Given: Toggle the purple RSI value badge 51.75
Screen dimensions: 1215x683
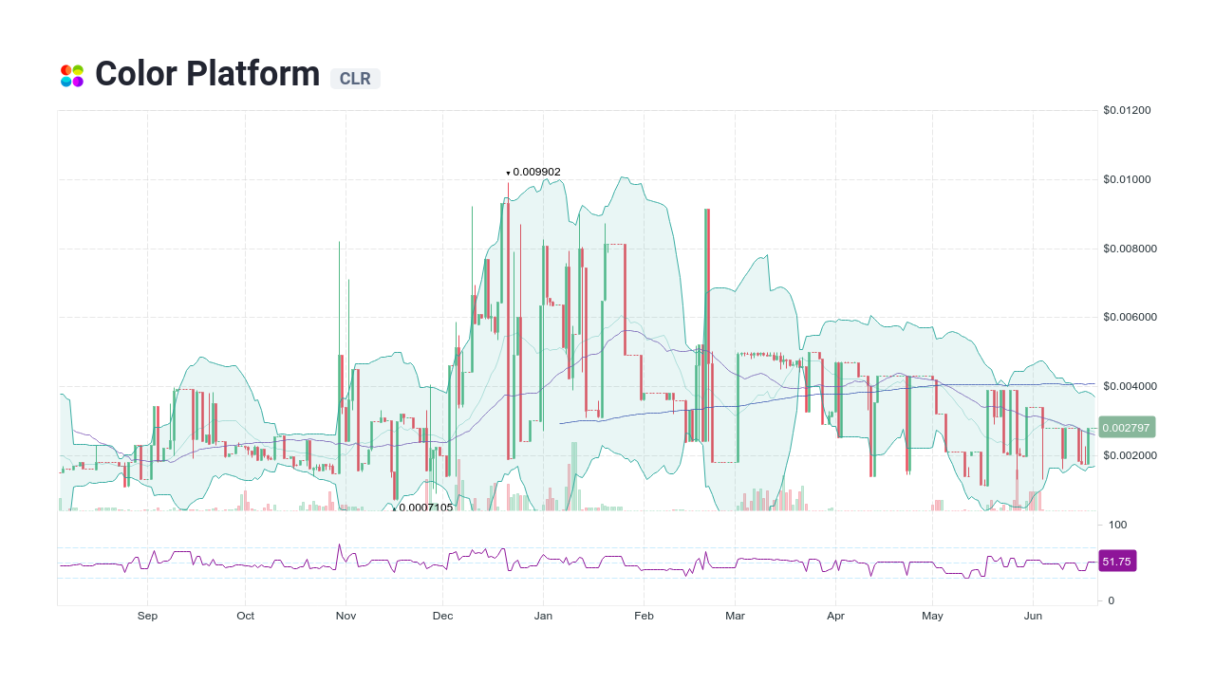Looking at the screenshot, I should (1117, 561).
